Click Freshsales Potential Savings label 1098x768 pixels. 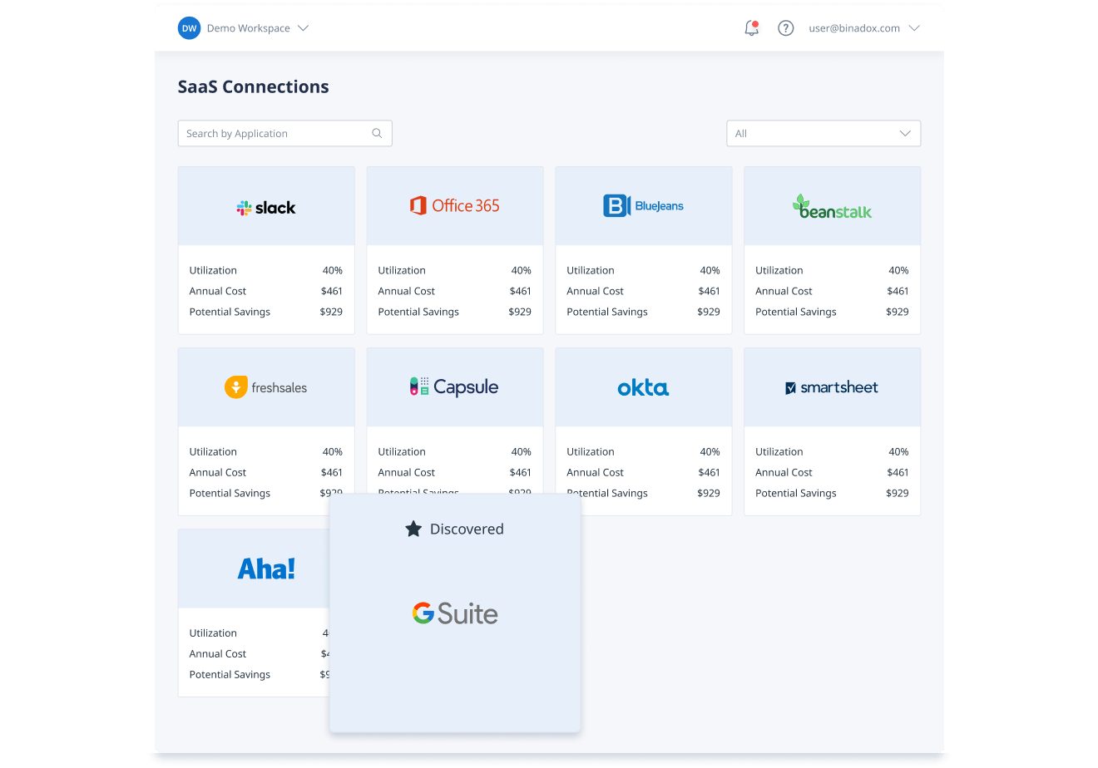point(230,493)
